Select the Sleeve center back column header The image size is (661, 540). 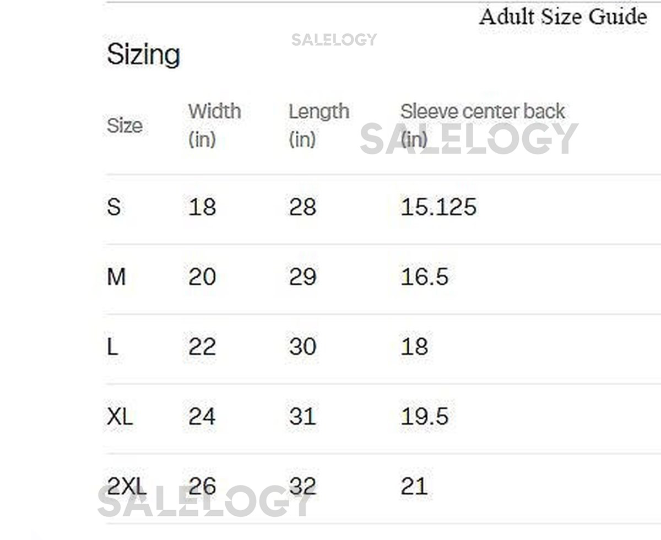coord(482,112)
